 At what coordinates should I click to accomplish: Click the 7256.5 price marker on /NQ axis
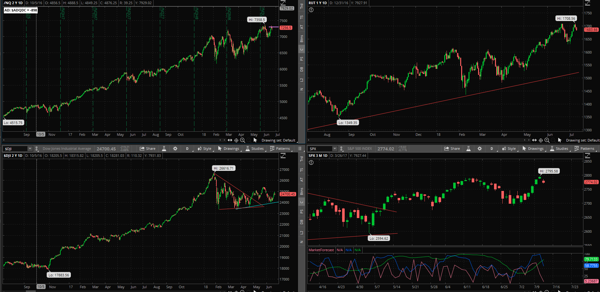[286, 28]
